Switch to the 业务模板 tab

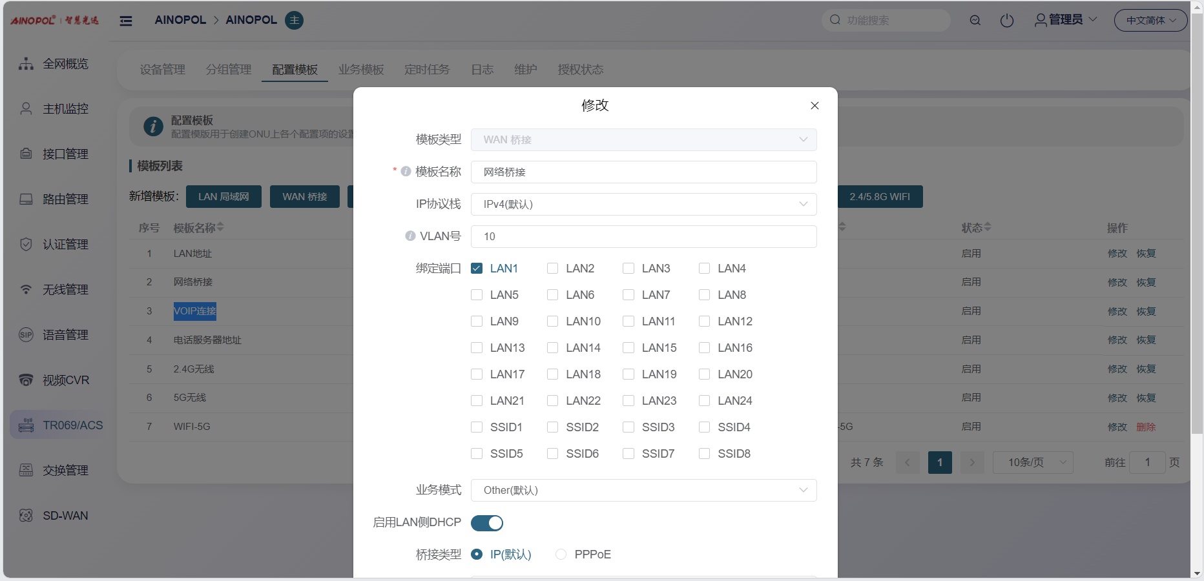click(x=360, y=70)
